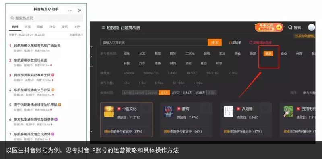
Task: Collapse the upward chevron in left sidebar
Action: coord(91,66)
